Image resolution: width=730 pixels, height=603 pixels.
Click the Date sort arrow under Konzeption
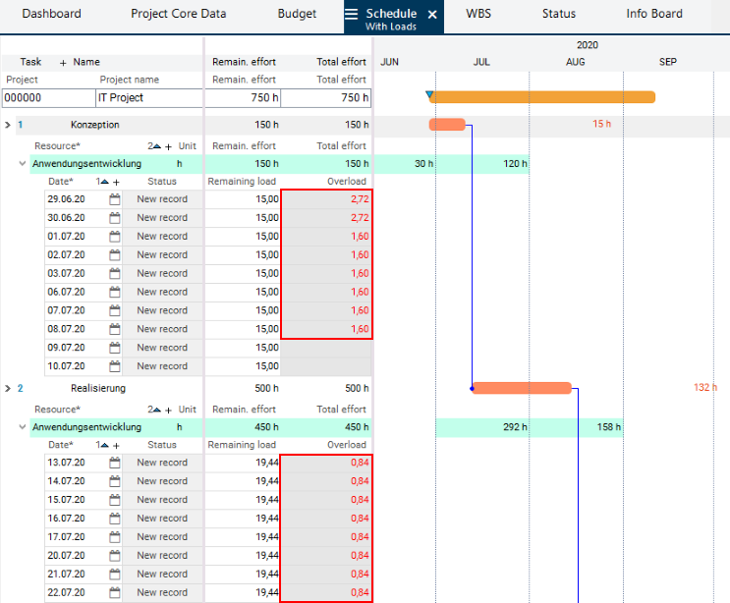click(104, 182)
